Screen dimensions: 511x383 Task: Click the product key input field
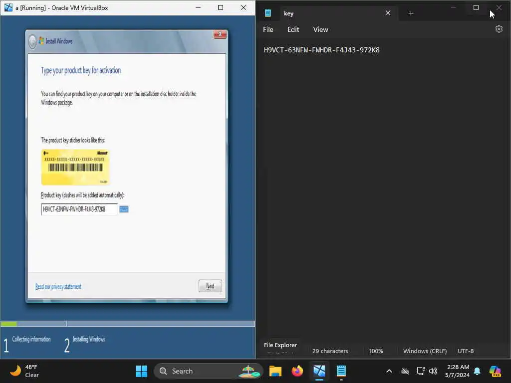79,209
